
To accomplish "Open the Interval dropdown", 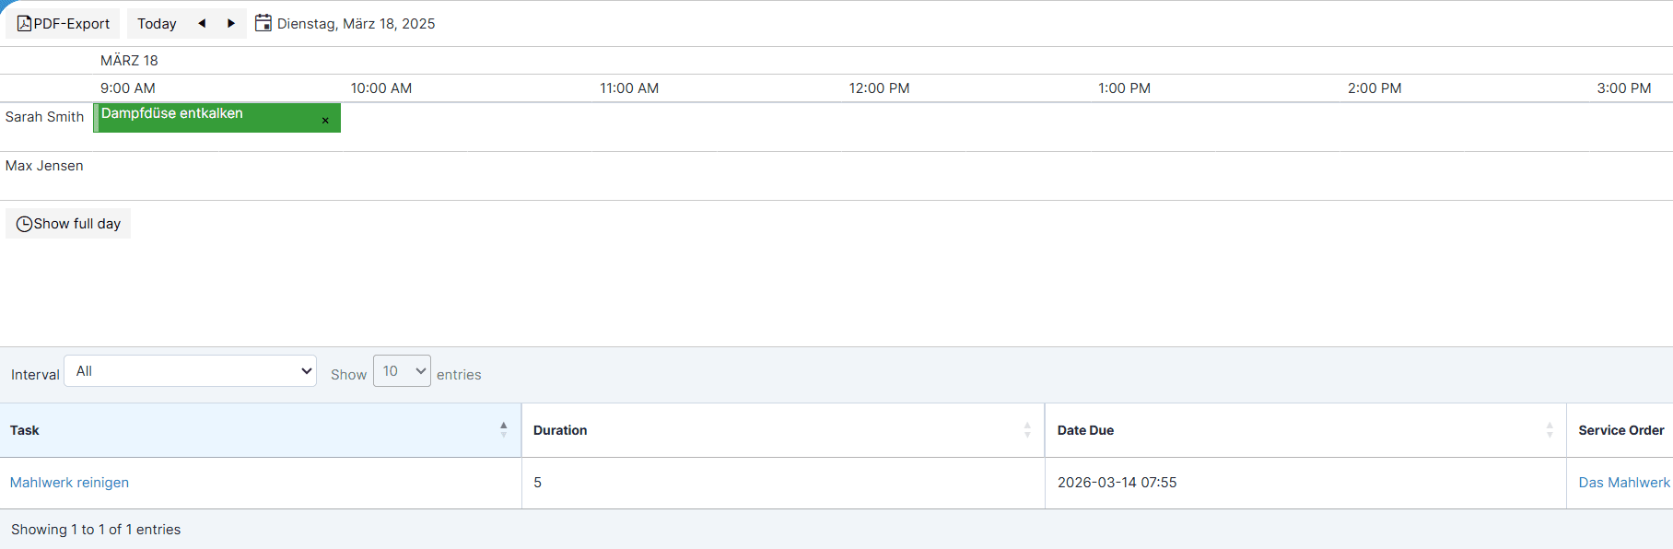I will pos(191,371).
